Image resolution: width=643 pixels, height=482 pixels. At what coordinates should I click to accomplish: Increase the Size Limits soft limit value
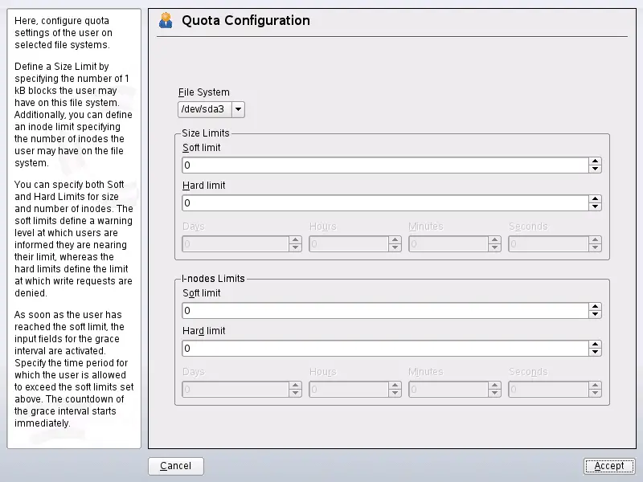(595, 161)
